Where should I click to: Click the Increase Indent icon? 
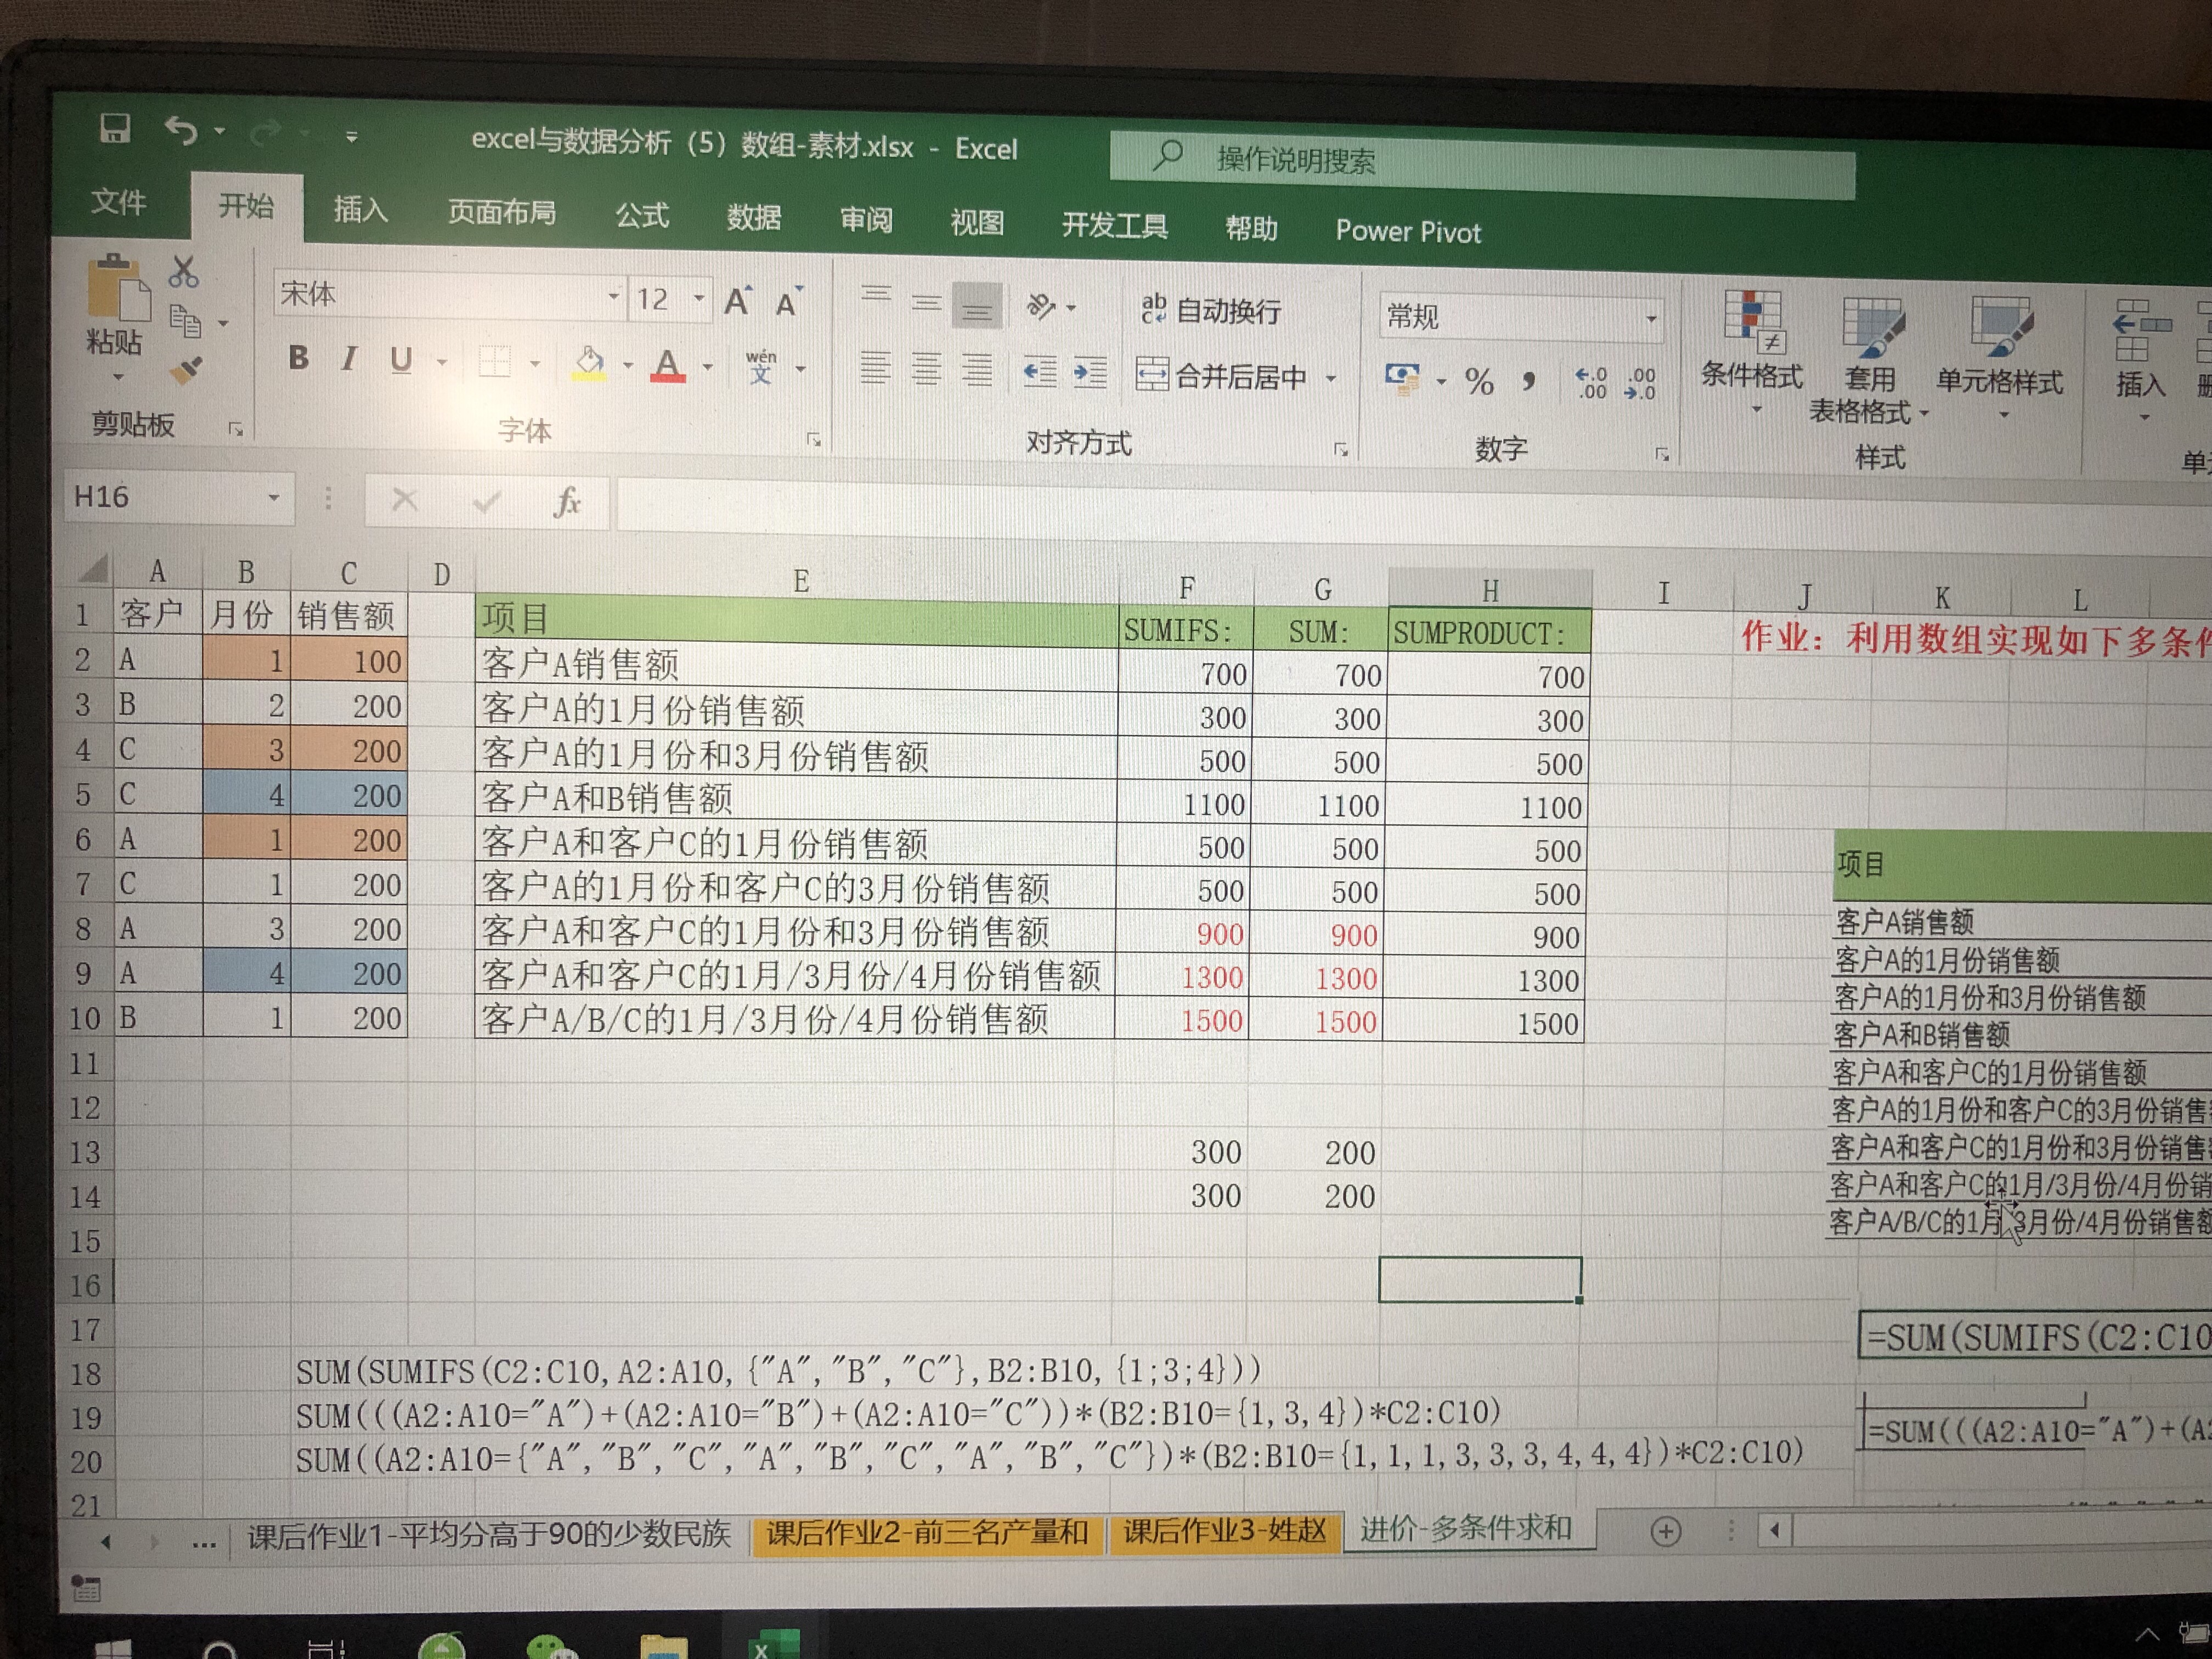[1089, 373]
